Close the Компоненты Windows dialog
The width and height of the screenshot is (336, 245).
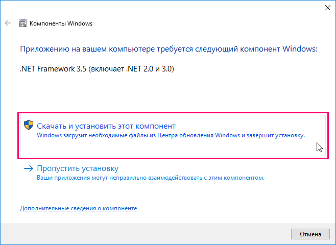click(328, 8)
